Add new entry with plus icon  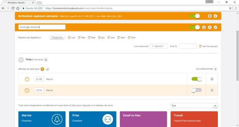click(x=215, y=69)
